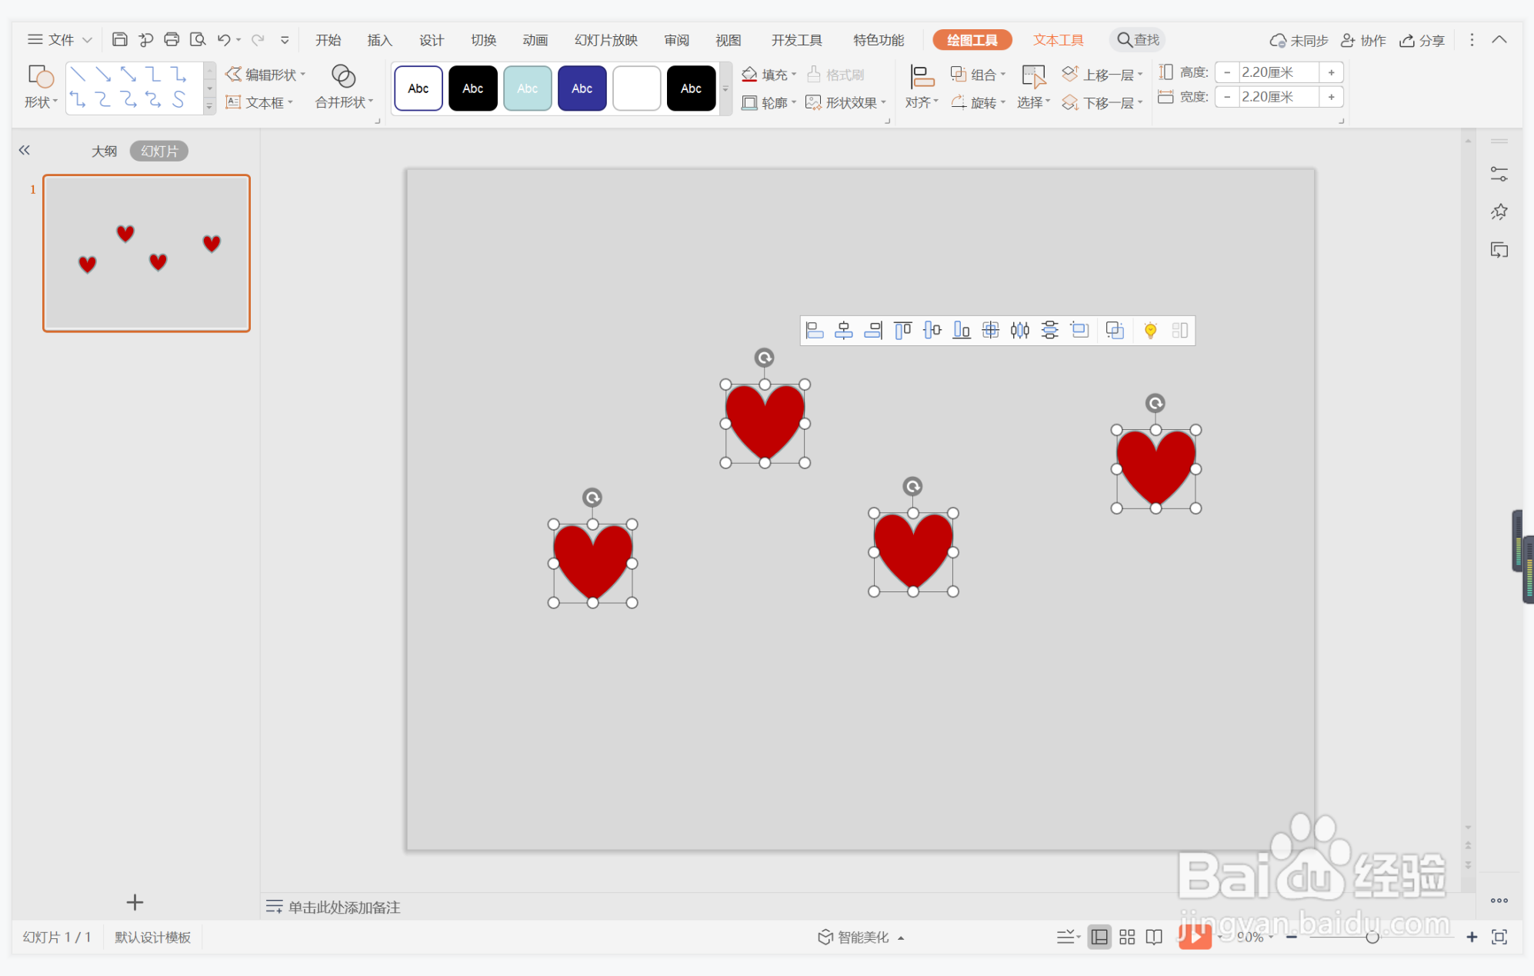The width and height of the screenshot is (1534, 976).
Task: Click distribute horizontally icon in floating toolbar
Action: [1020, 331]
